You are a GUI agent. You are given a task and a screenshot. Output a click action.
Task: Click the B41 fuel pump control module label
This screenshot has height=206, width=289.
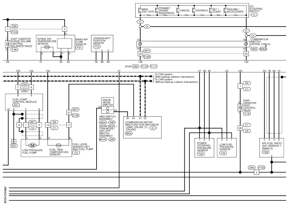pyautogui.click(x=16, y=105)
